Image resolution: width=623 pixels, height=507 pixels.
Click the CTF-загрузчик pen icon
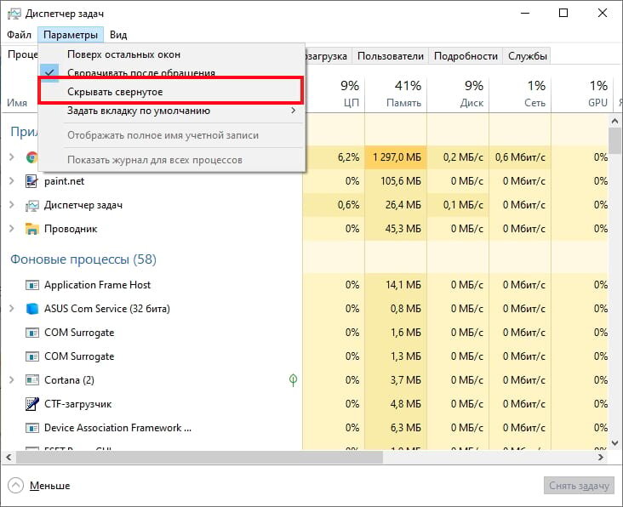32,404
